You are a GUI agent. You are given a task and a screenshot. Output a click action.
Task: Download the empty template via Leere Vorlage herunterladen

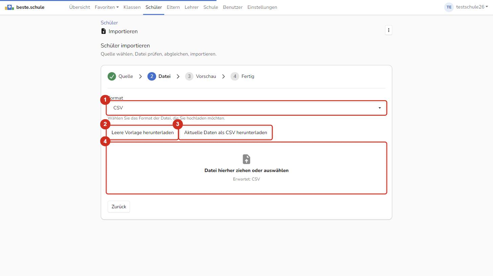click(143, 133)
